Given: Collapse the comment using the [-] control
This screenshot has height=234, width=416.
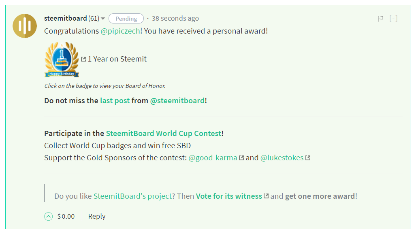Looking at the screenshot, I should (x=393, y=19).
